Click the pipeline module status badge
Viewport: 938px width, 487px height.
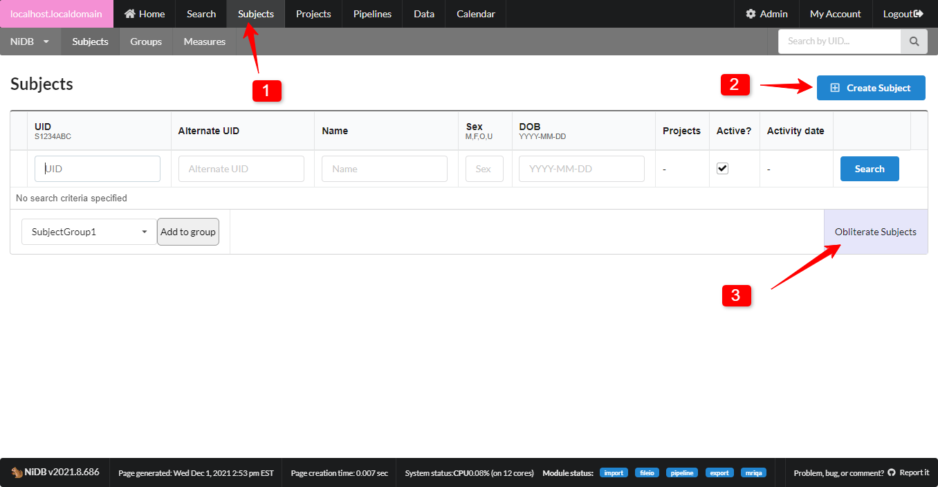pos(682,472)
